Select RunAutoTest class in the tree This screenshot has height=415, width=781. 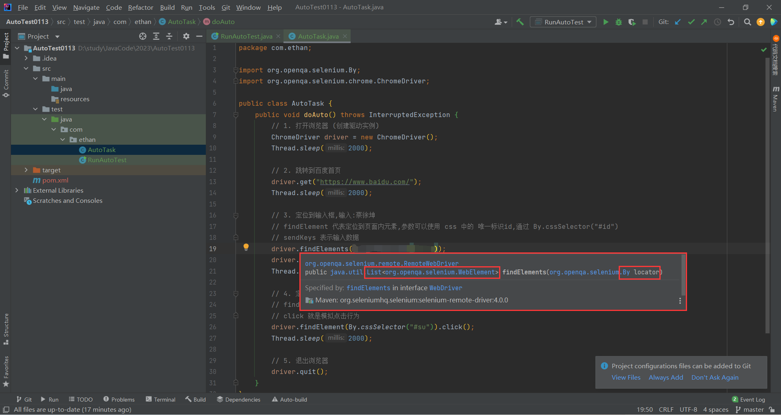tap(107, 160)
